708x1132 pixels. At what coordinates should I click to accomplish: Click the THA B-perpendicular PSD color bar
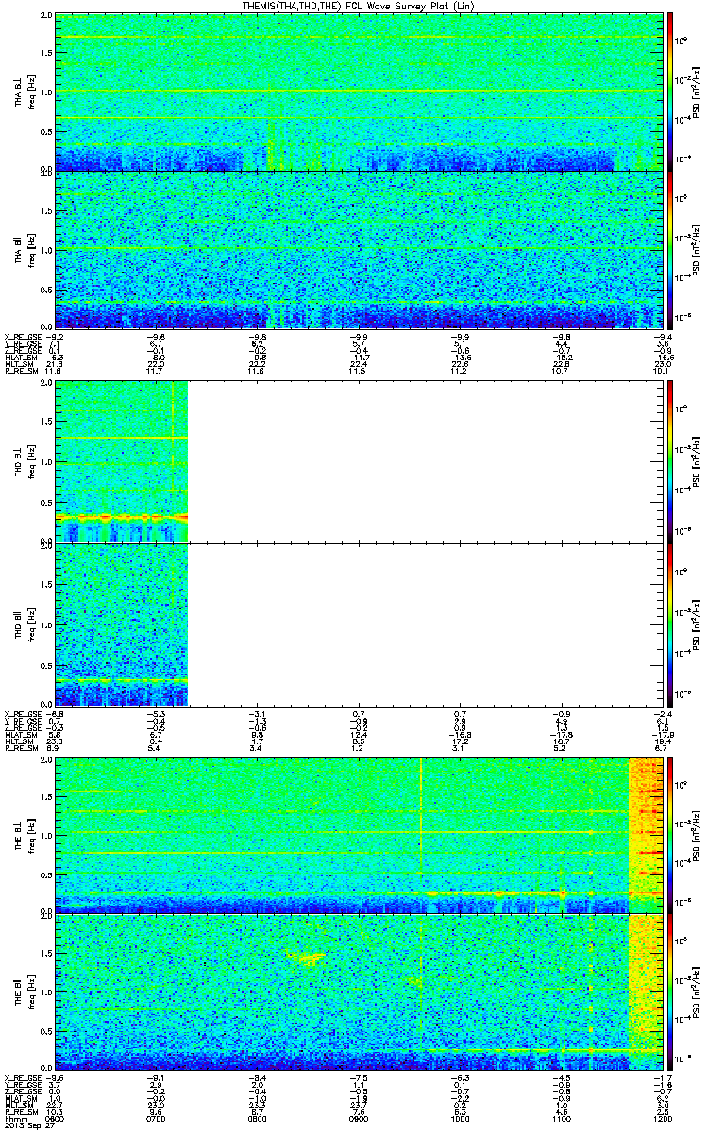[671, 92]
